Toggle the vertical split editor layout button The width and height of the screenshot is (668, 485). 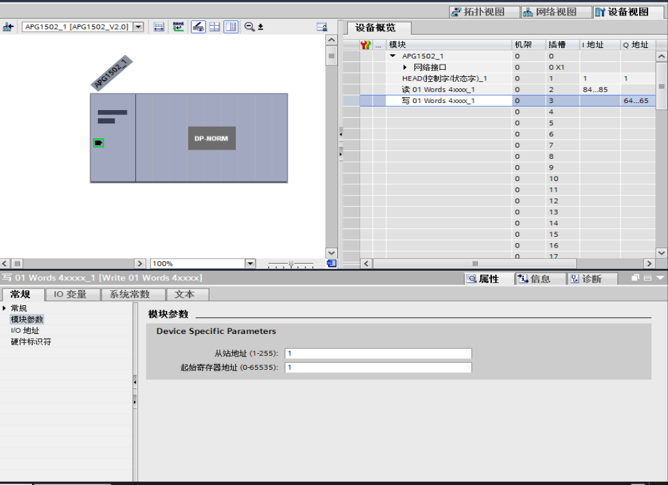pos(231,27)
